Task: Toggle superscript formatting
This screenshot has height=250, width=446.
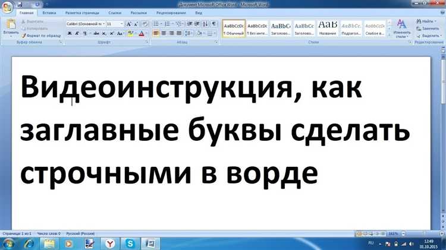Action: (x=112, y=33)
